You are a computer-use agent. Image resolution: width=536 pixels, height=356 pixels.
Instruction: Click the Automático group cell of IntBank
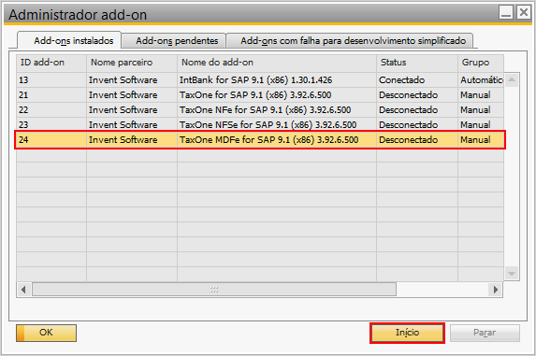coord(480,80)
